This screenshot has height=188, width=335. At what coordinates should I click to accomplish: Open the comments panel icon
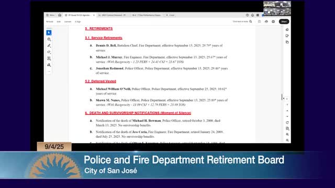coord(287,36)
